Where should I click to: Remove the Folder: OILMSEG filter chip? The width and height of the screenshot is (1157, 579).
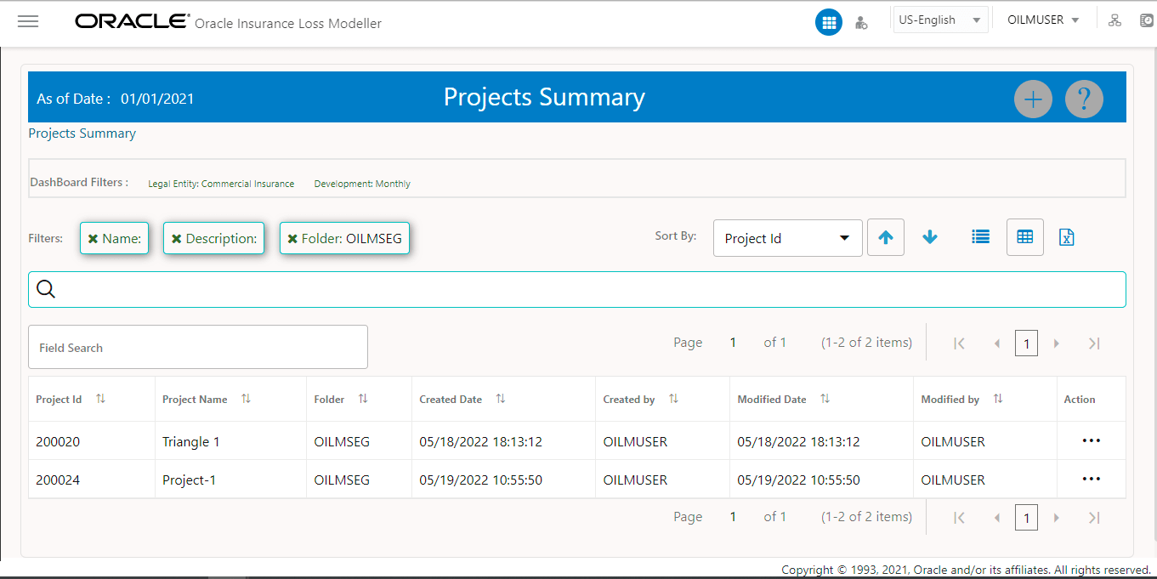pyautogui.click(x=292, y=239)
